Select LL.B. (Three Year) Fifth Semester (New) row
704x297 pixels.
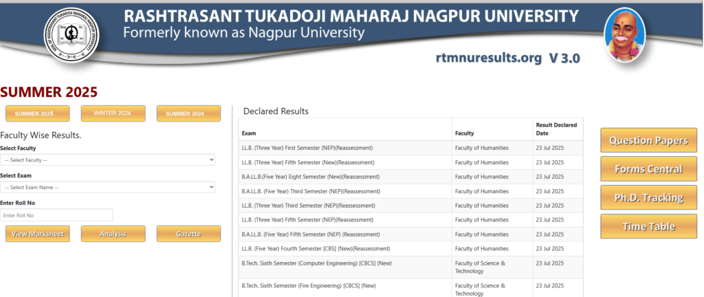[410, 162]
